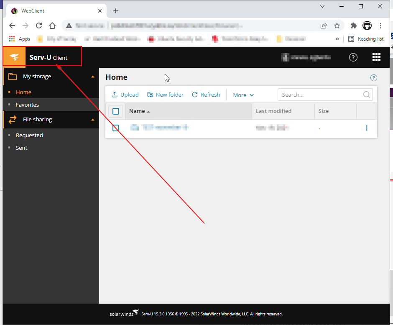Click the Refresh button

(x=206, y=95)
